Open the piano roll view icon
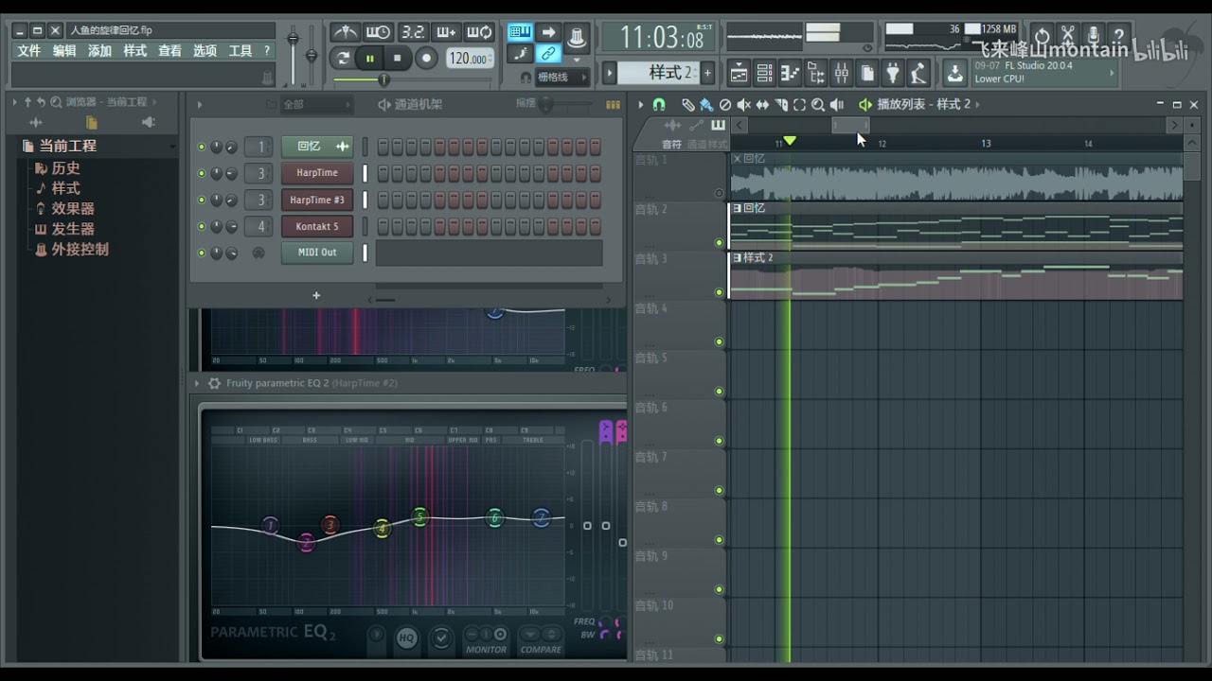1212x681 pixels. tap(789, 73)
